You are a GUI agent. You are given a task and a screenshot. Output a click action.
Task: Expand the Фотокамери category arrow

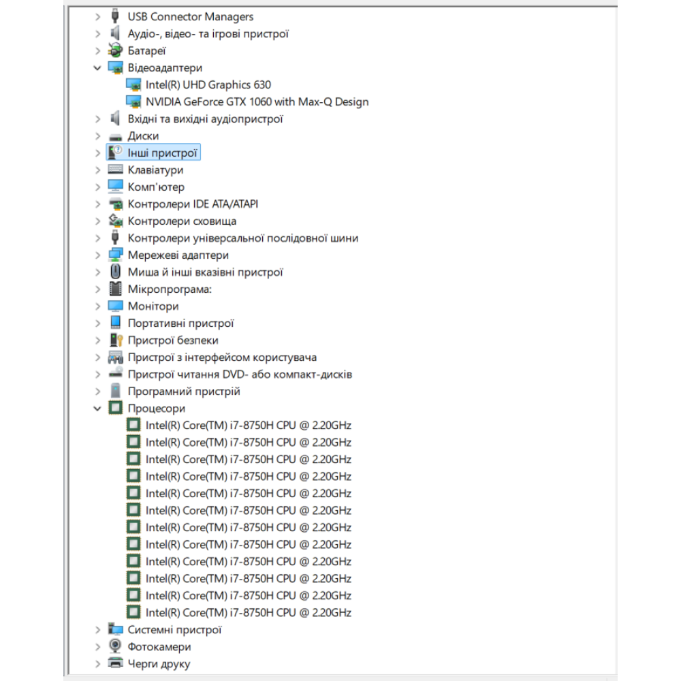97,647
